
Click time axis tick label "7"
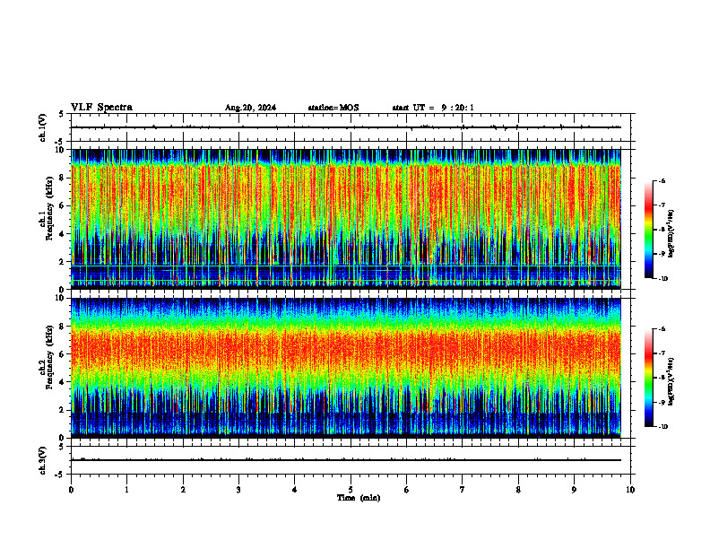tap(463, 490)
